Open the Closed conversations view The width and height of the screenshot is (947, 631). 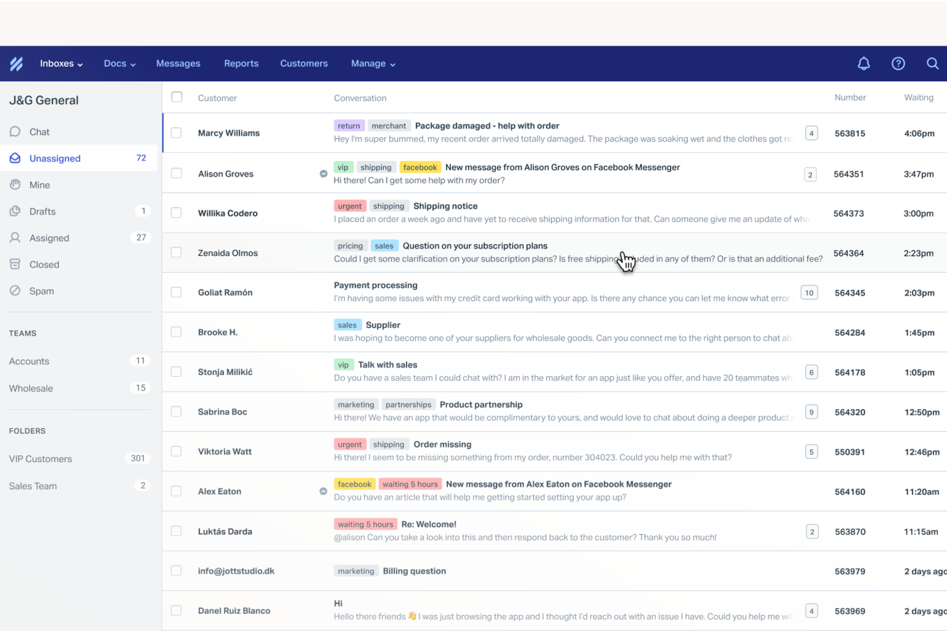(x=43, y=264)
